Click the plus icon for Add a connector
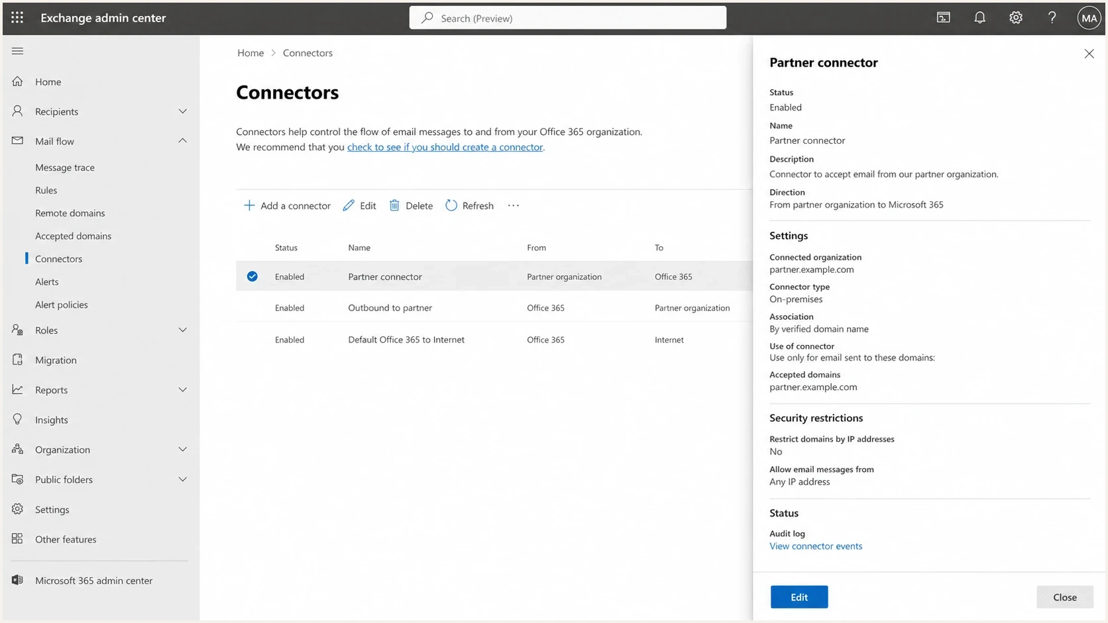1108x623 pixels. click(x=249, y=205)
